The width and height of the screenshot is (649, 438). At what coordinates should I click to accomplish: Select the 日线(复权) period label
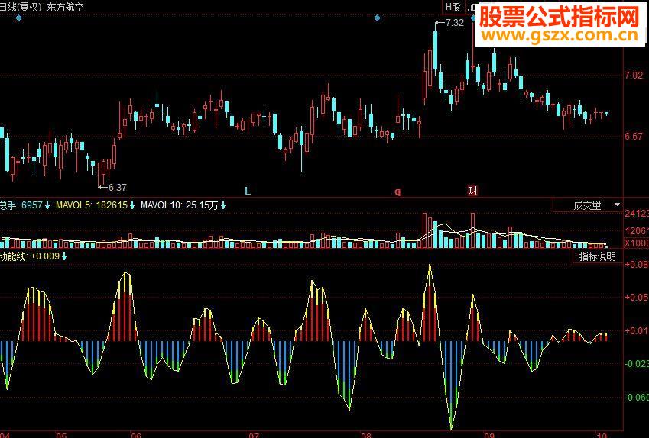(x=21, y=7)
